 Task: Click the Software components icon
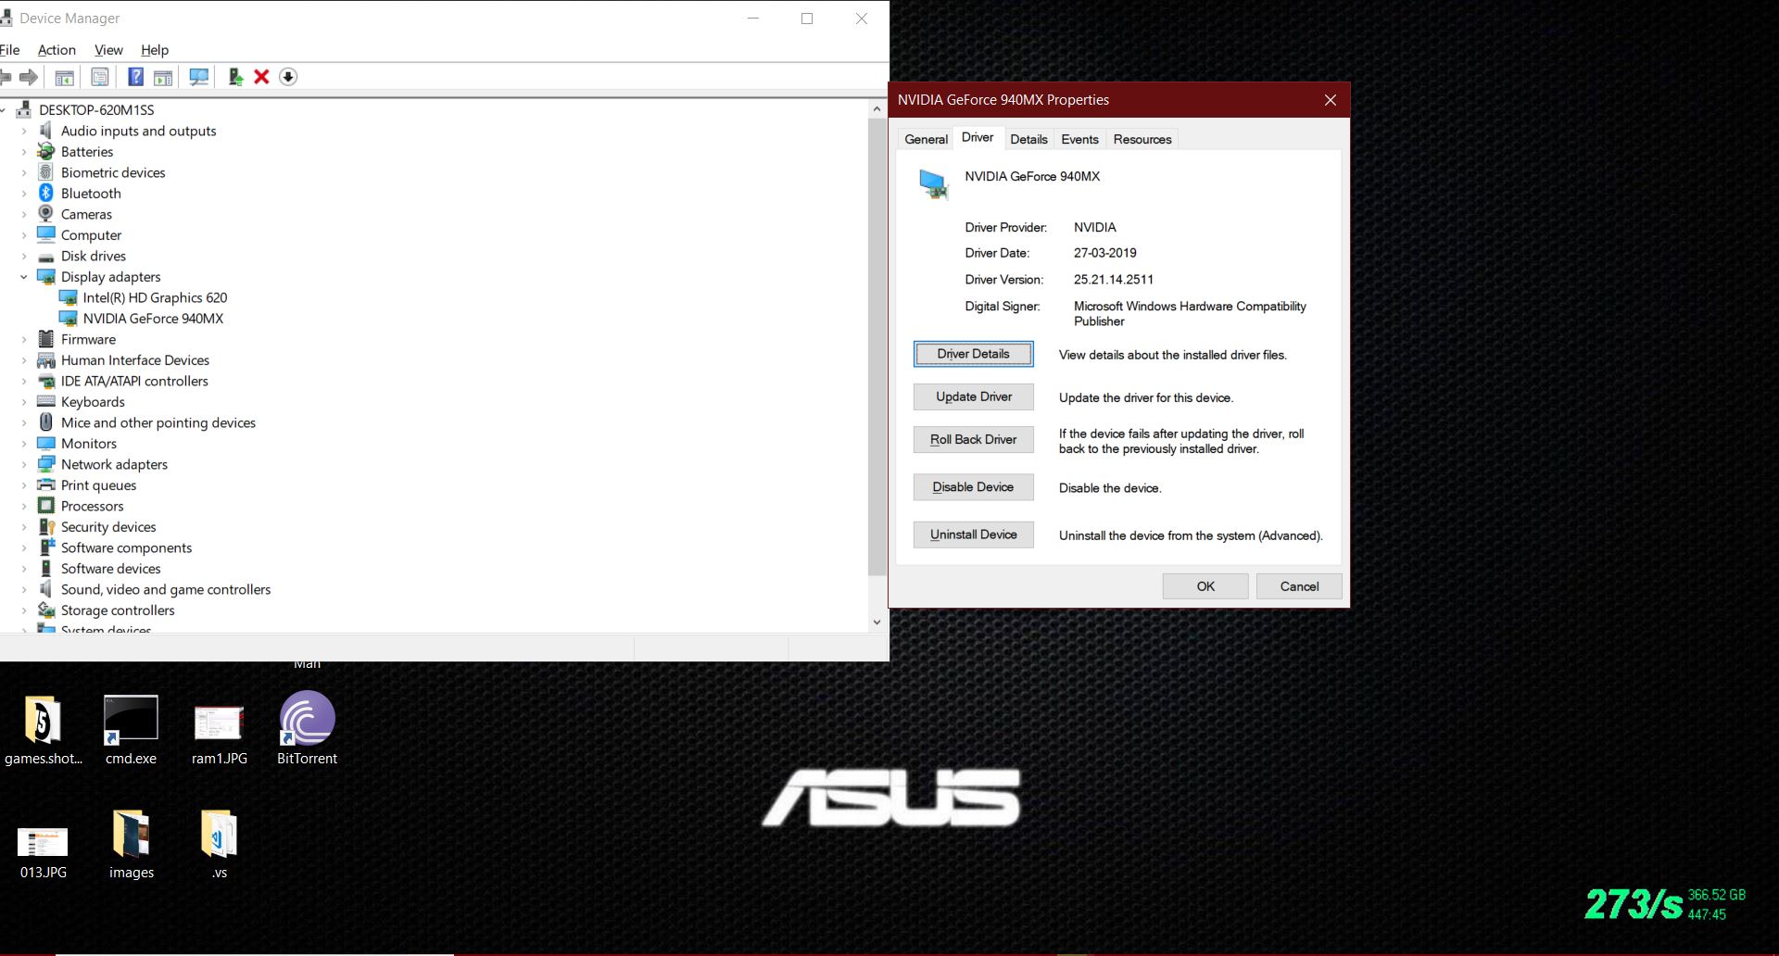(x=46, y=547)
